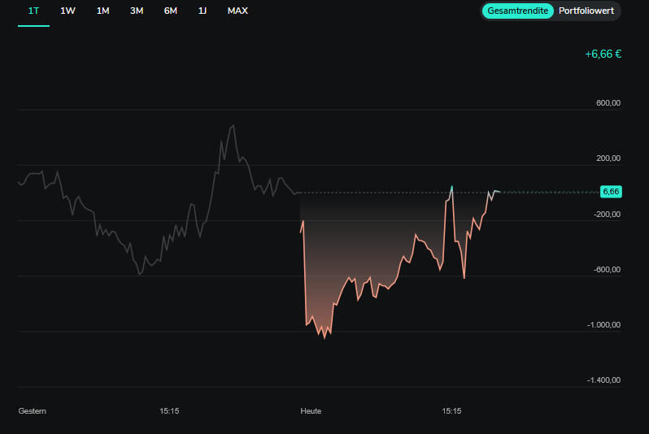Image resolution: width=649 pixels, height=434 pixels.
Task: Click the 15:15 label under yesterday's chart
Action: [x=169, y=411]
